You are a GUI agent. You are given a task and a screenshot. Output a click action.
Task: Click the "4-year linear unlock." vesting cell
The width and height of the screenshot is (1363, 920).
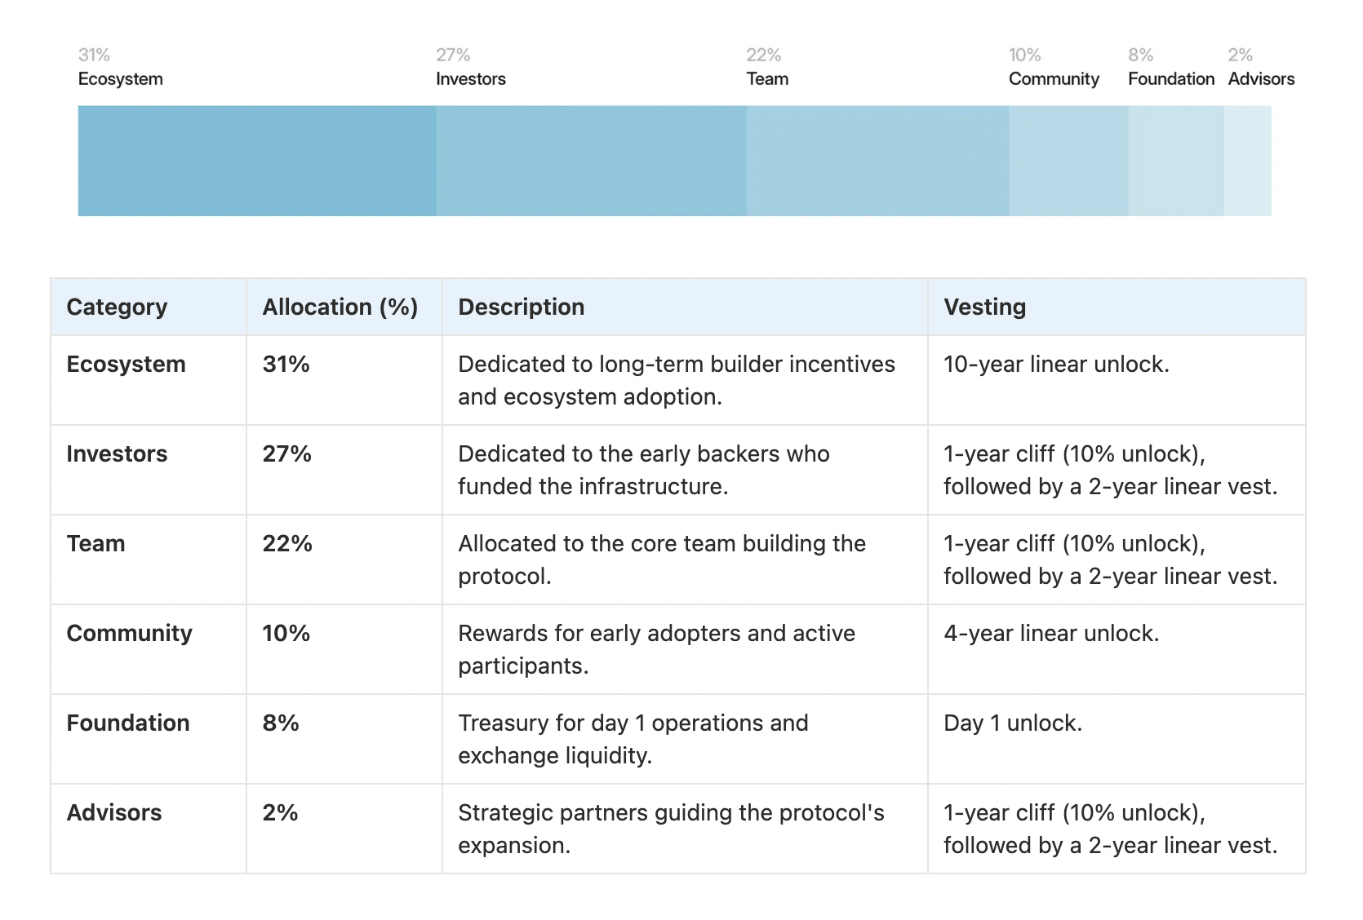(1051, 634)
